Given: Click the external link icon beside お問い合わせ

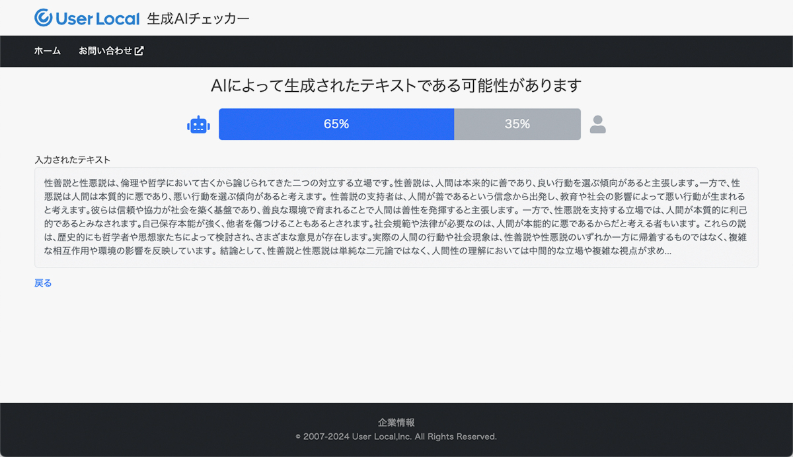Looking at the screenshot, I should pyautogui.click(x=139, y=51).
